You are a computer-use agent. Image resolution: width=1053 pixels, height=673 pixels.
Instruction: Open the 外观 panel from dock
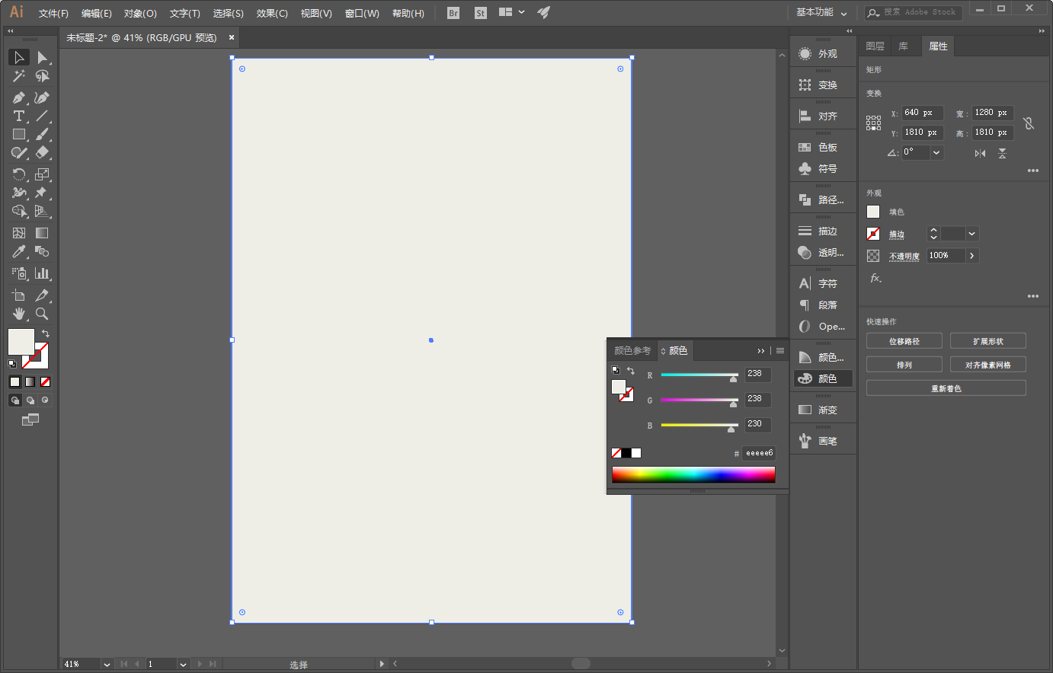823,54
